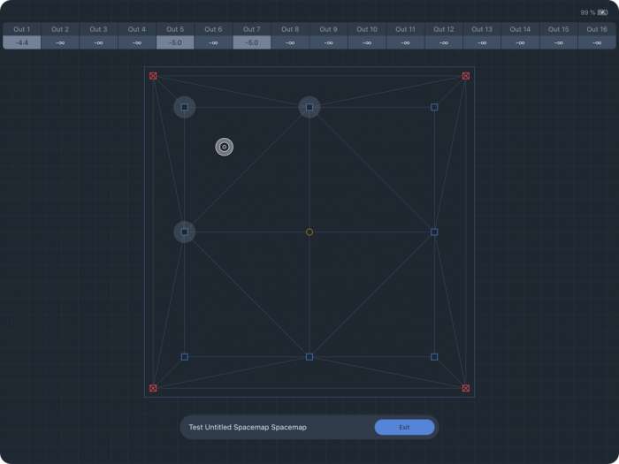Select the bottom-right red silent node
Viewport: 619px width, 464px height.
tap(466, 388)
